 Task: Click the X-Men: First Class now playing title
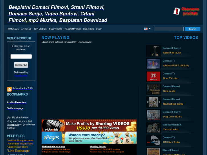tap(67, 42)
